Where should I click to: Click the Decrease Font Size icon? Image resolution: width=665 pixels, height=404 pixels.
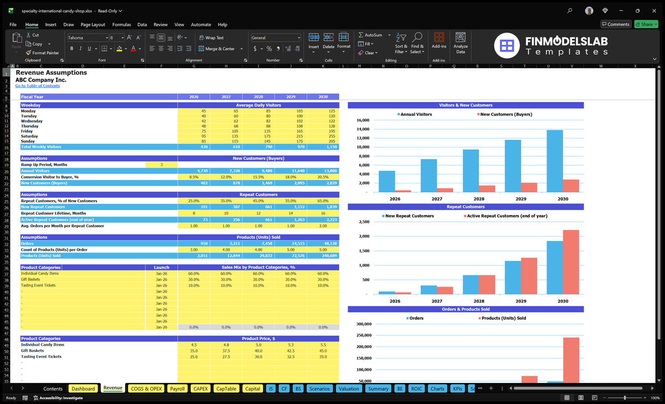[x=139, y=37]
